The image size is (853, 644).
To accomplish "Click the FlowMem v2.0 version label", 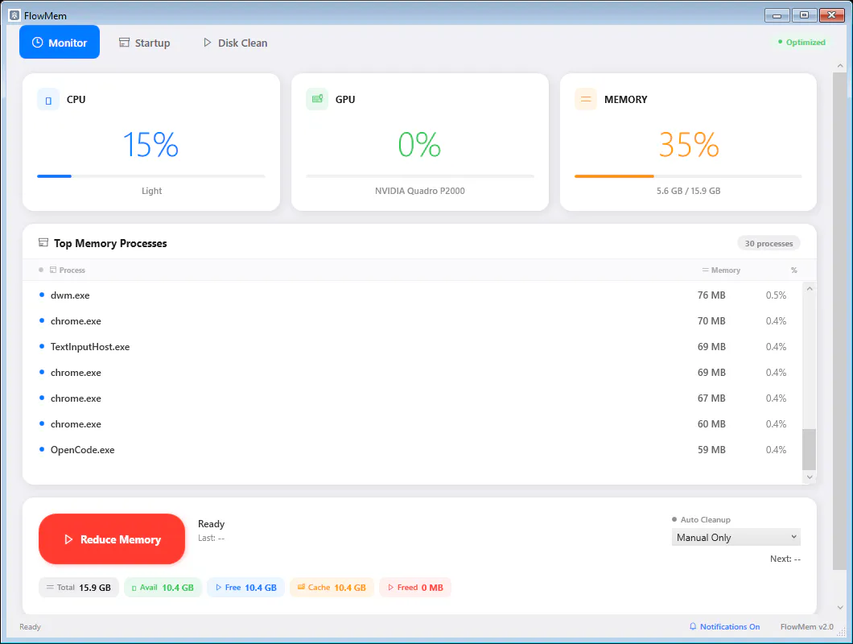I will coord(807,626).
